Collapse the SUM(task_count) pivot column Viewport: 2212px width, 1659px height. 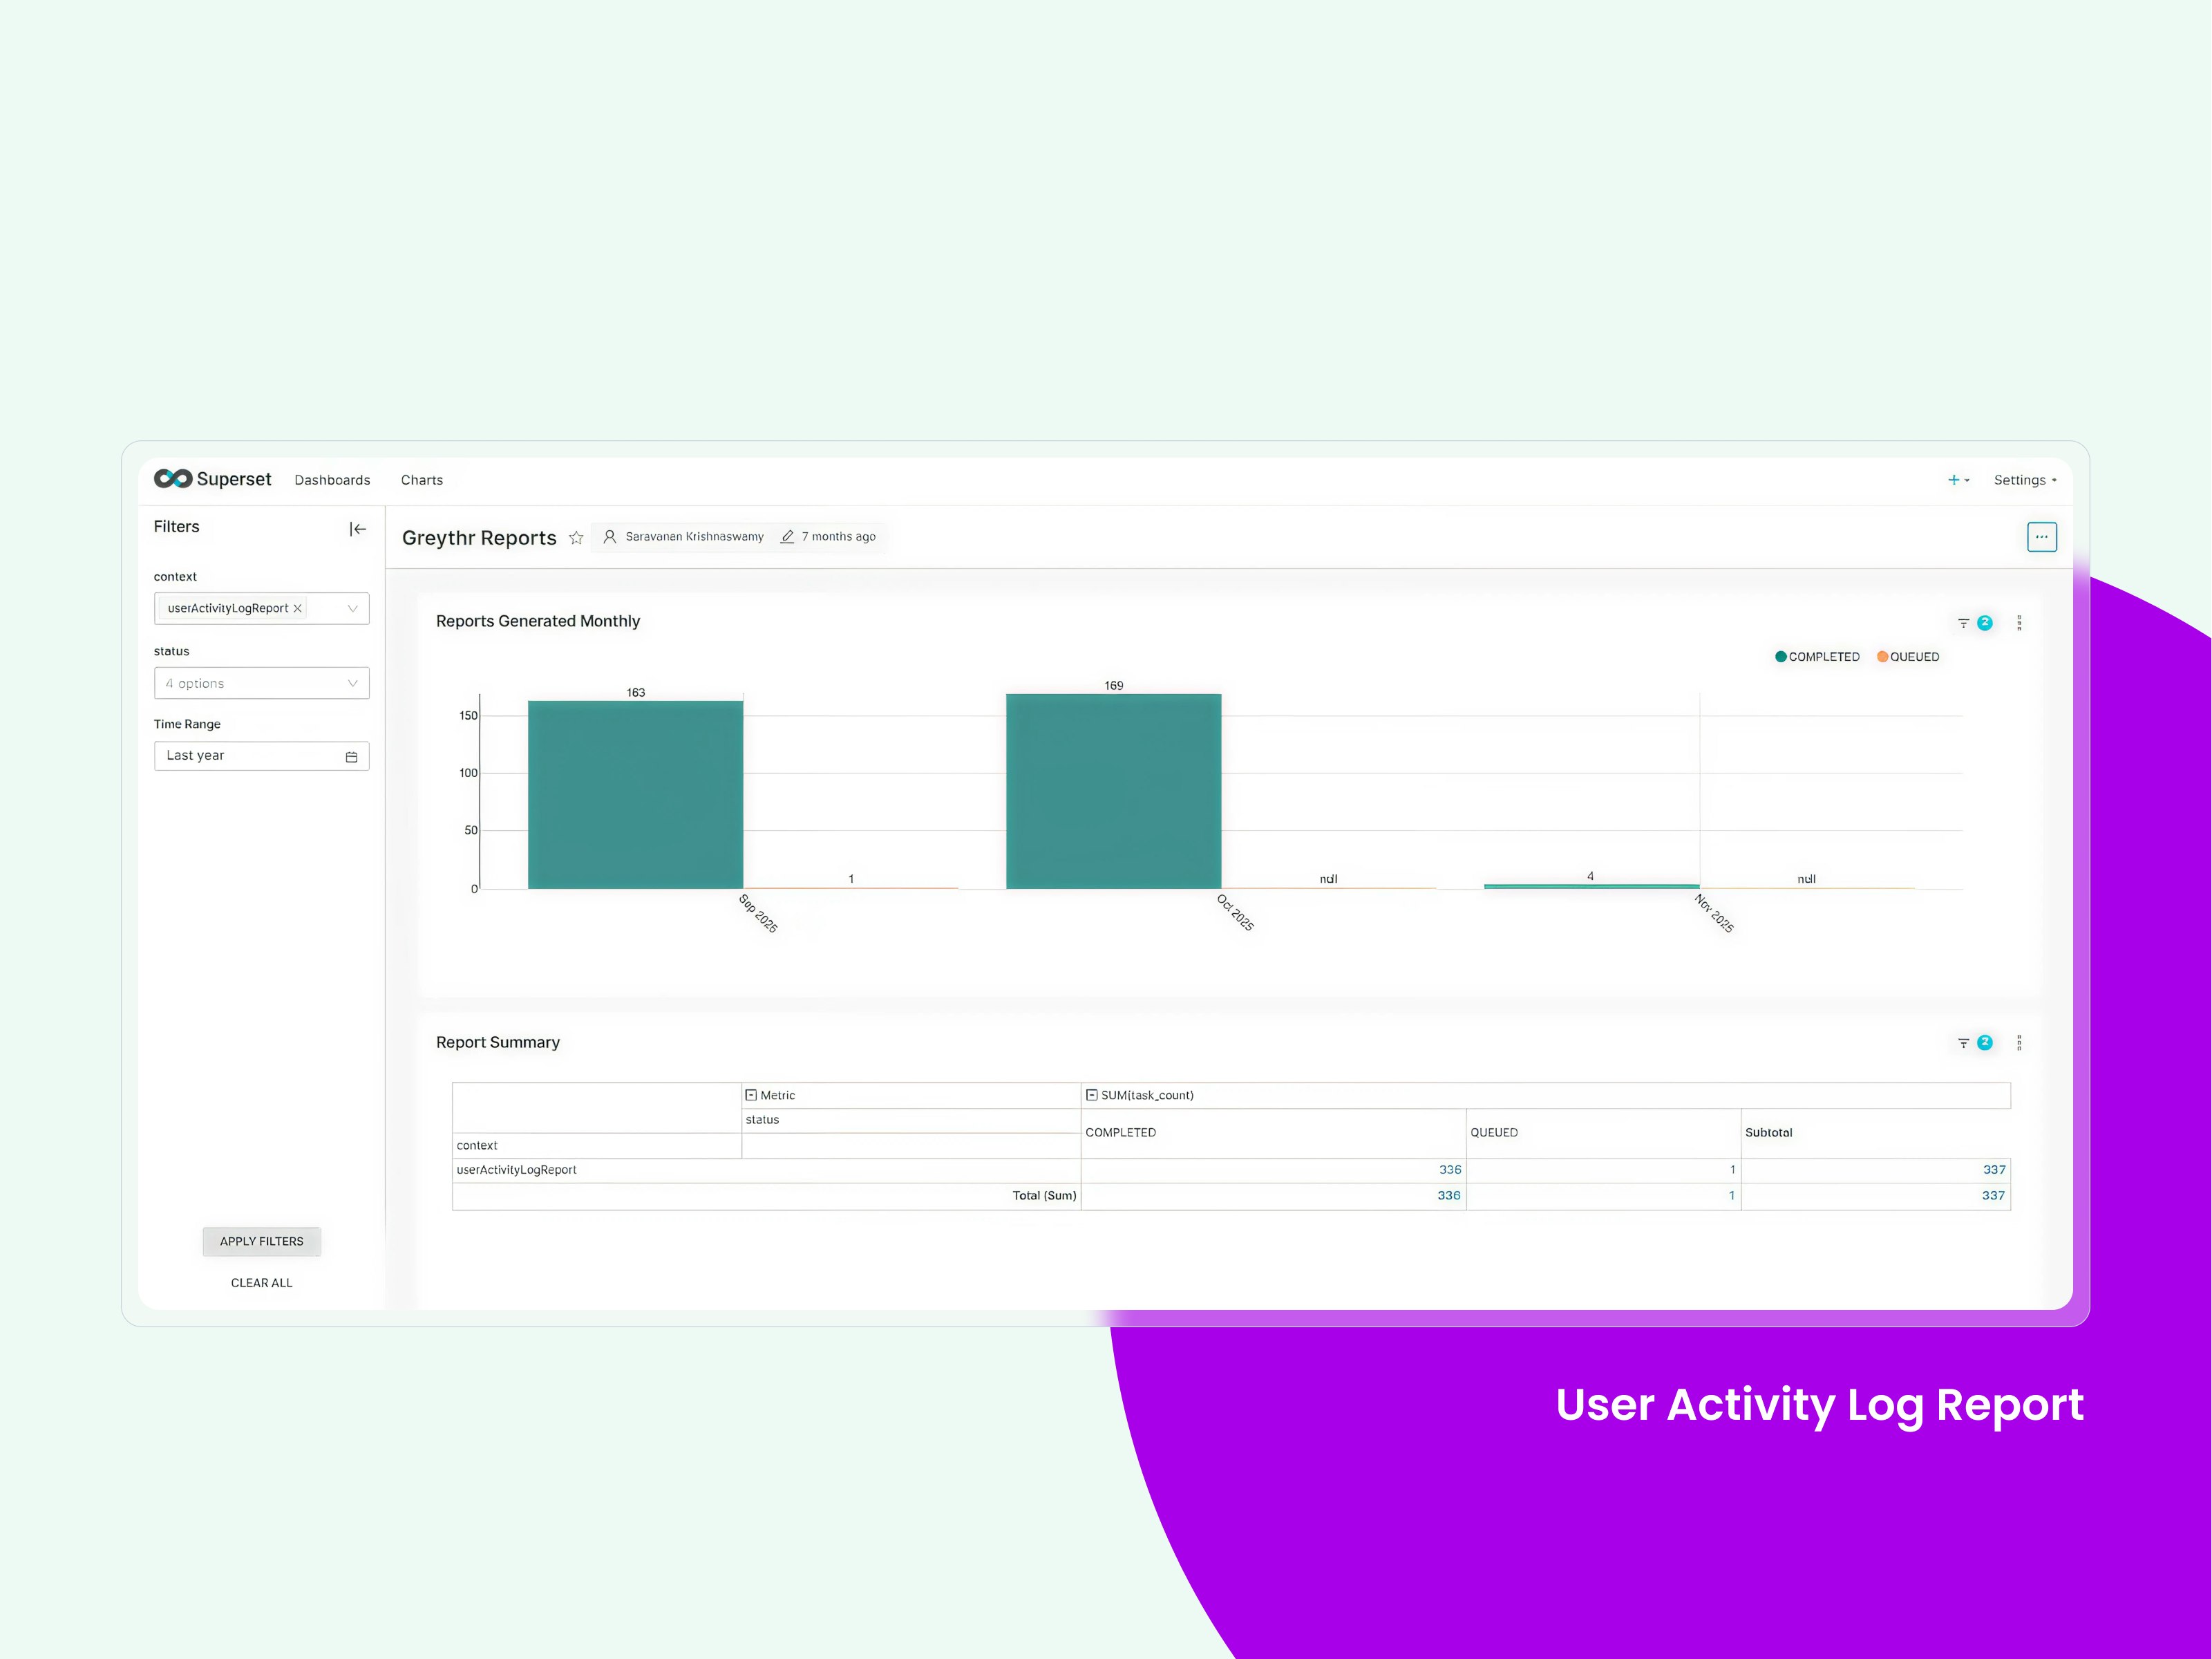(1092, 1096)
